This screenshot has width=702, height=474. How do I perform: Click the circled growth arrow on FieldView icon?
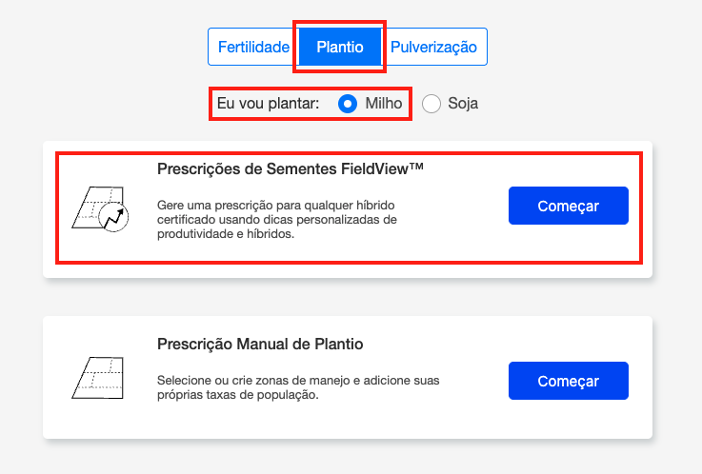click(x=115, y=218)
